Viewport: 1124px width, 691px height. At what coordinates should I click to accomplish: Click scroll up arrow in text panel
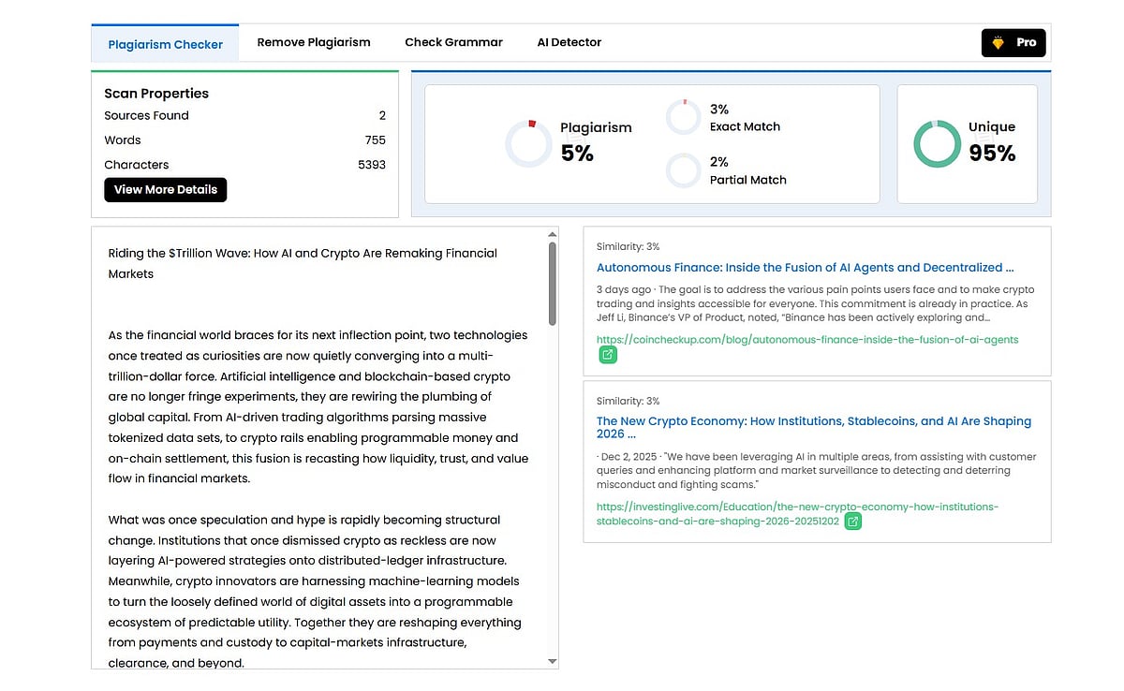552,234
